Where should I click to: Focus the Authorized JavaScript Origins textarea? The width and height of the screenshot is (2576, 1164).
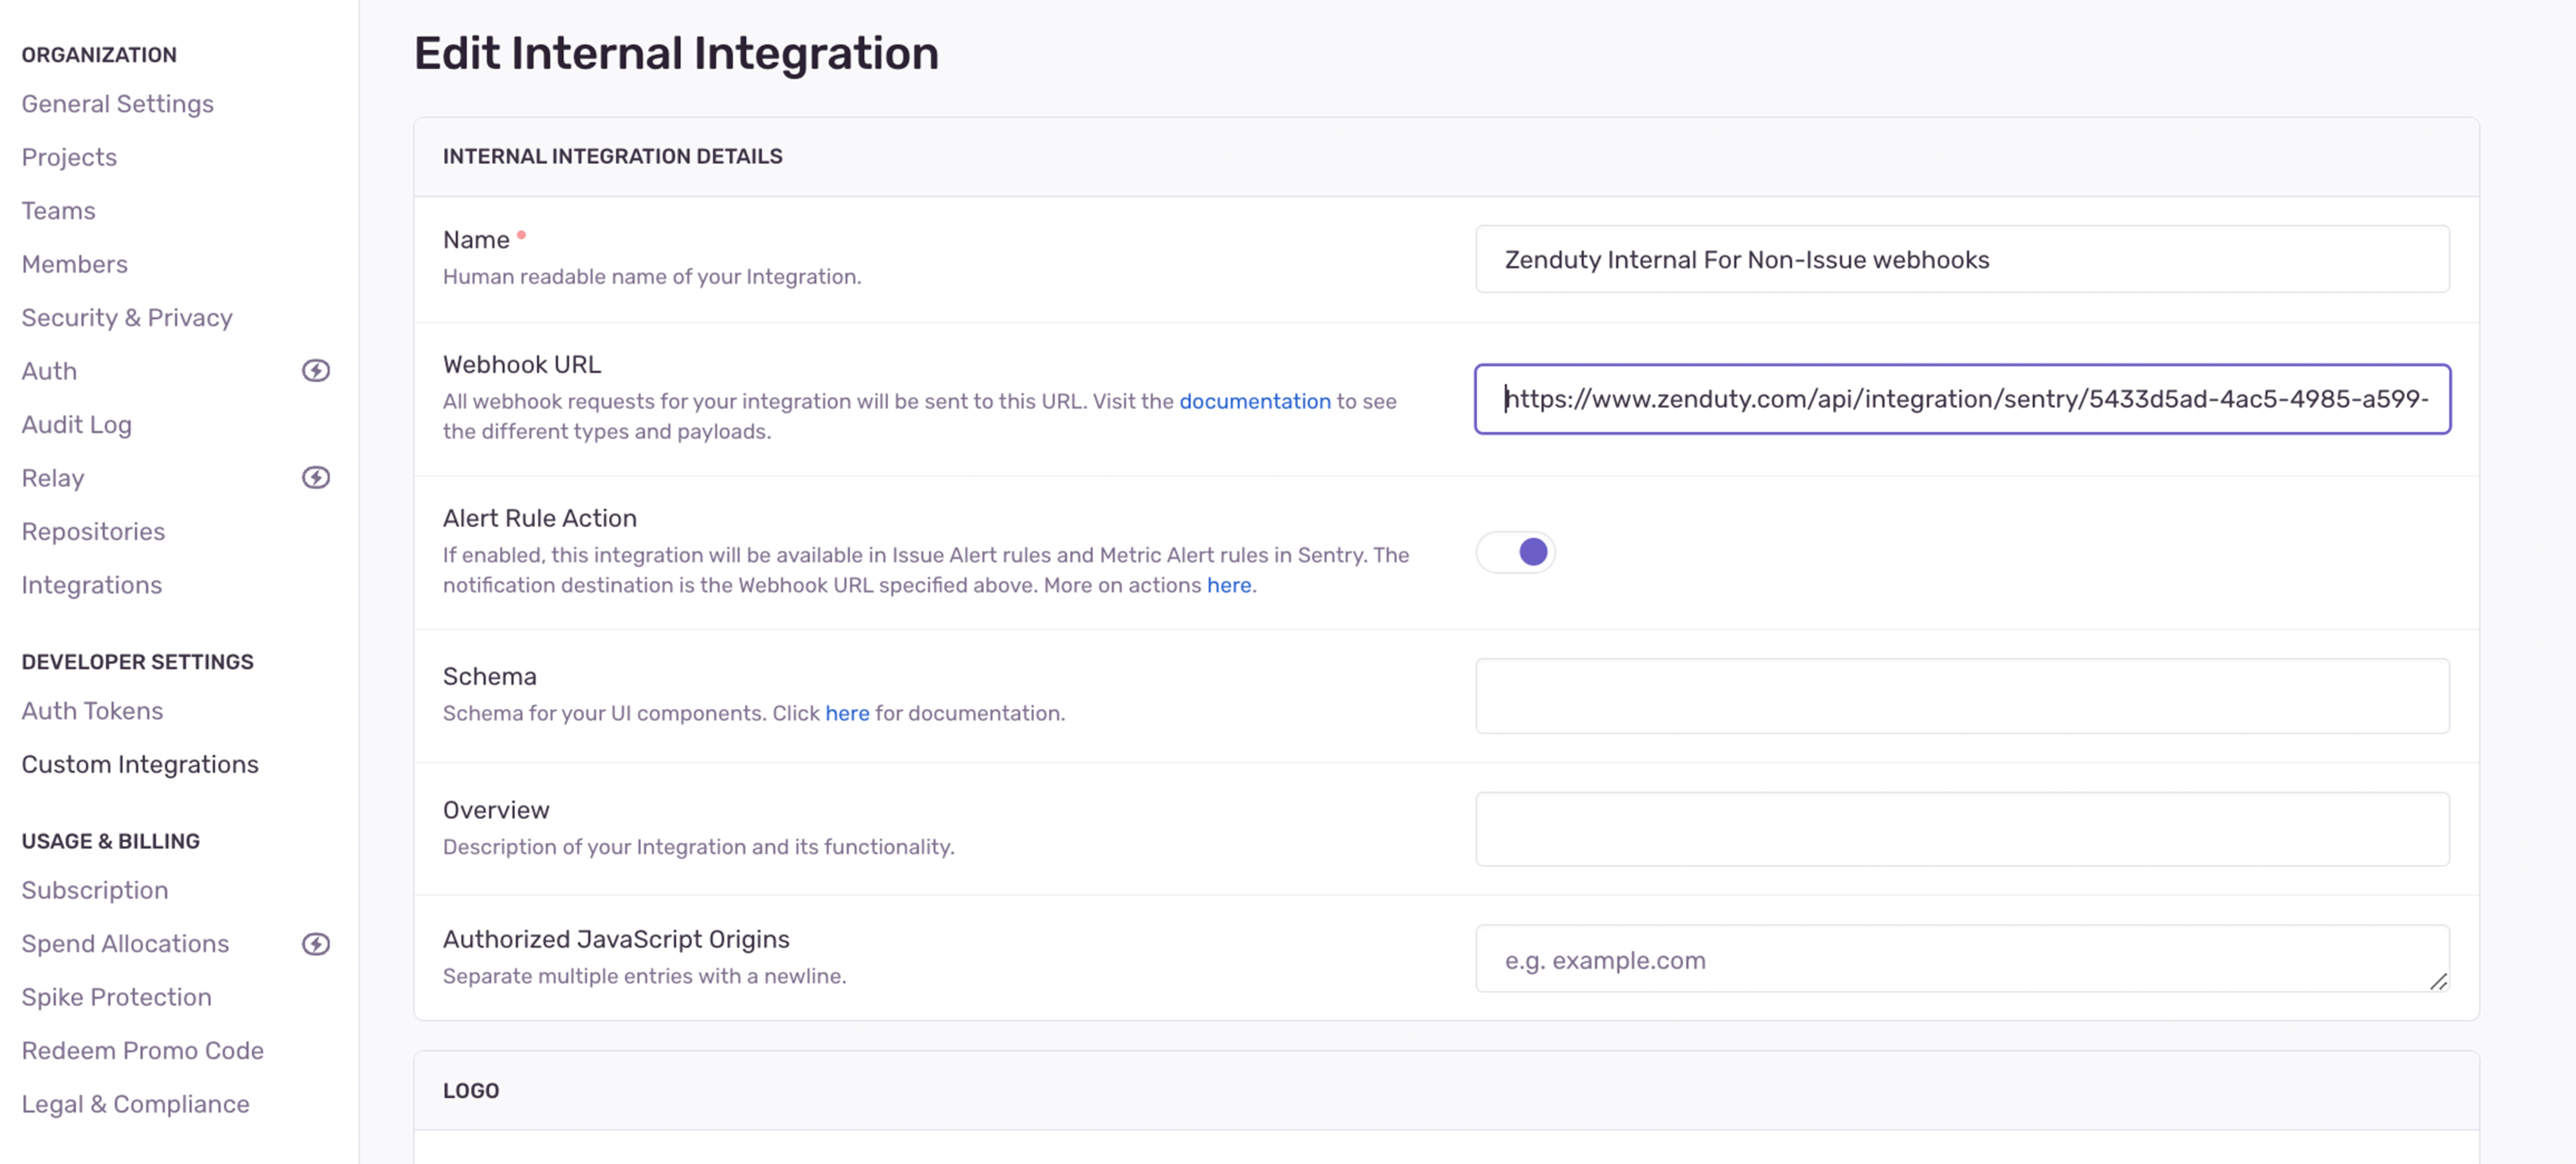point(1961,959)
